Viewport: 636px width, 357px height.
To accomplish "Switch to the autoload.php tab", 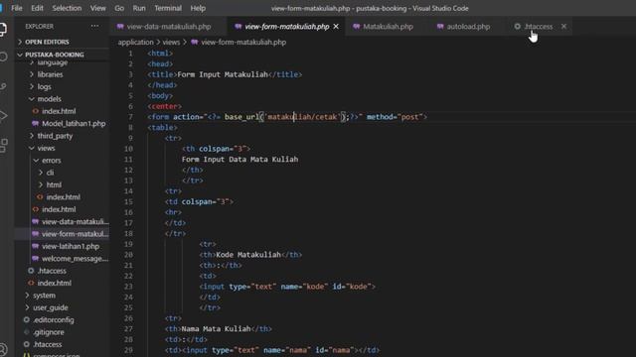I will 468,27.
